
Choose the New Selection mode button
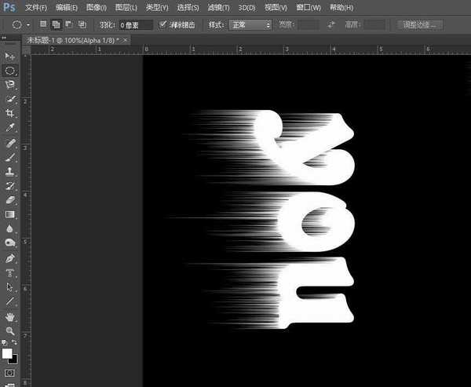click(x=44, y=25)
